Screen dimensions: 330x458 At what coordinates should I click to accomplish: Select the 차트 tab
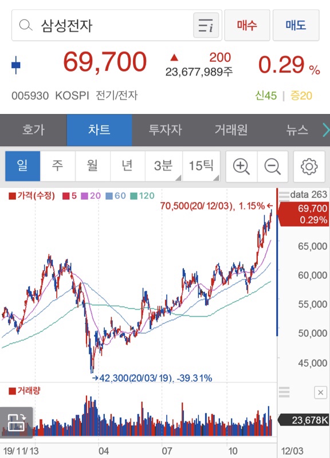(99, 130)
